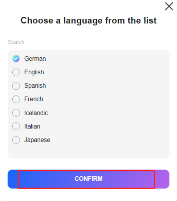Choose the French radio button
This screenshot has width=177, height=201.
point(16,99)
